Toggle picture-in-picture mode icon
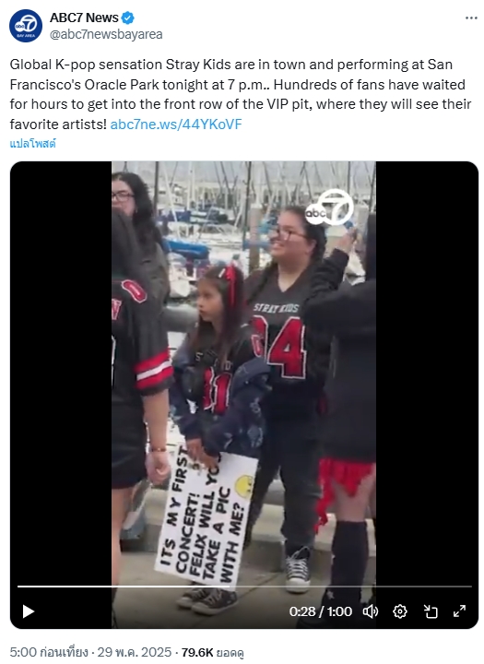Viewport: 484px width, 664px height. point(431,611)
